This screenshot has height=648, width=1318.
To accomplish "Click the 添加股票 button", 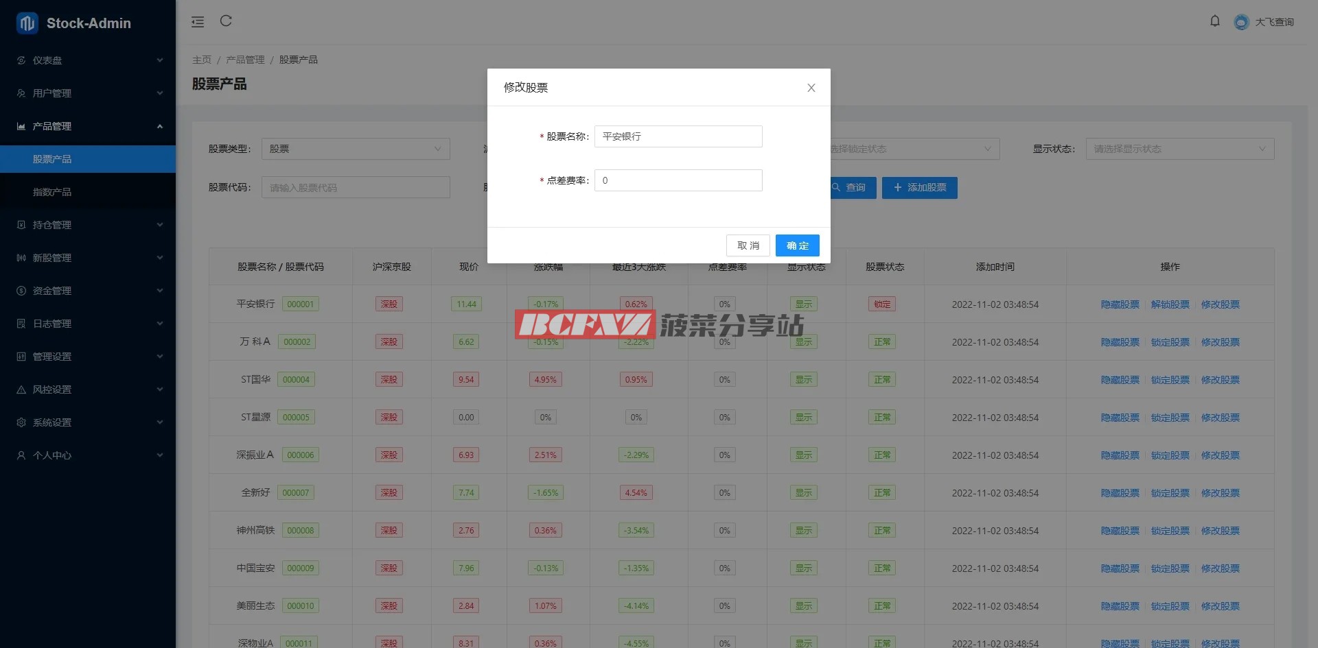I will (x=919, y=187).
